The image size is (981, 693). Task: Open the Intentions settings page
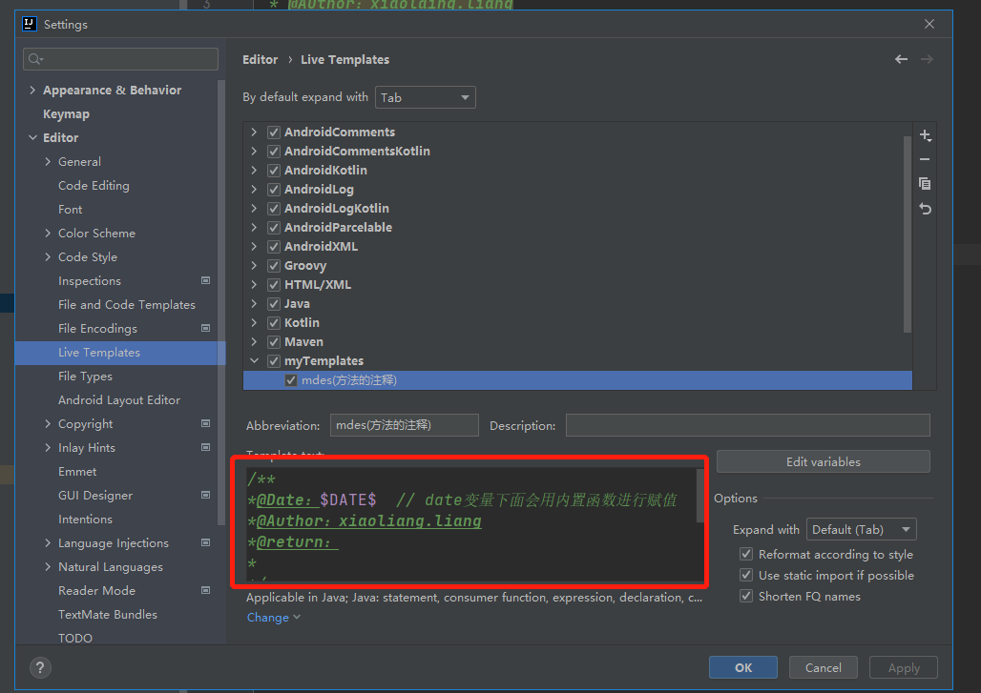(x=85, y=519)
